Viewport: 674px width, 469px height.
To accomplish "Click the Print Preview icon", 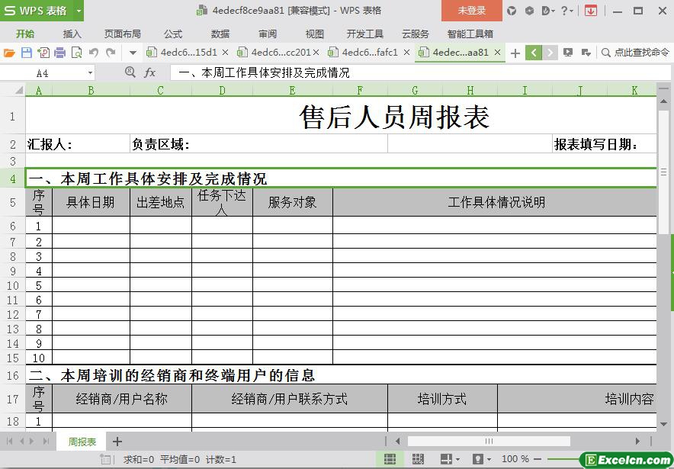I will 76,53.
